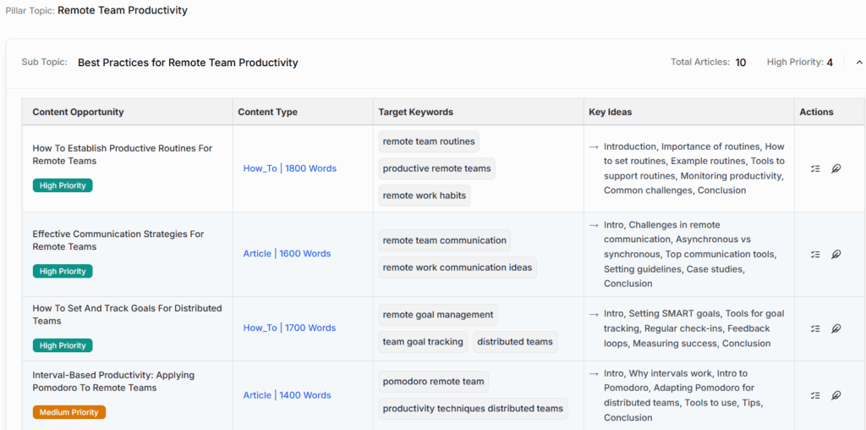Select the 'remote team routines' keyword chip
The image size is (866, 430).
(x=429, y=141)
